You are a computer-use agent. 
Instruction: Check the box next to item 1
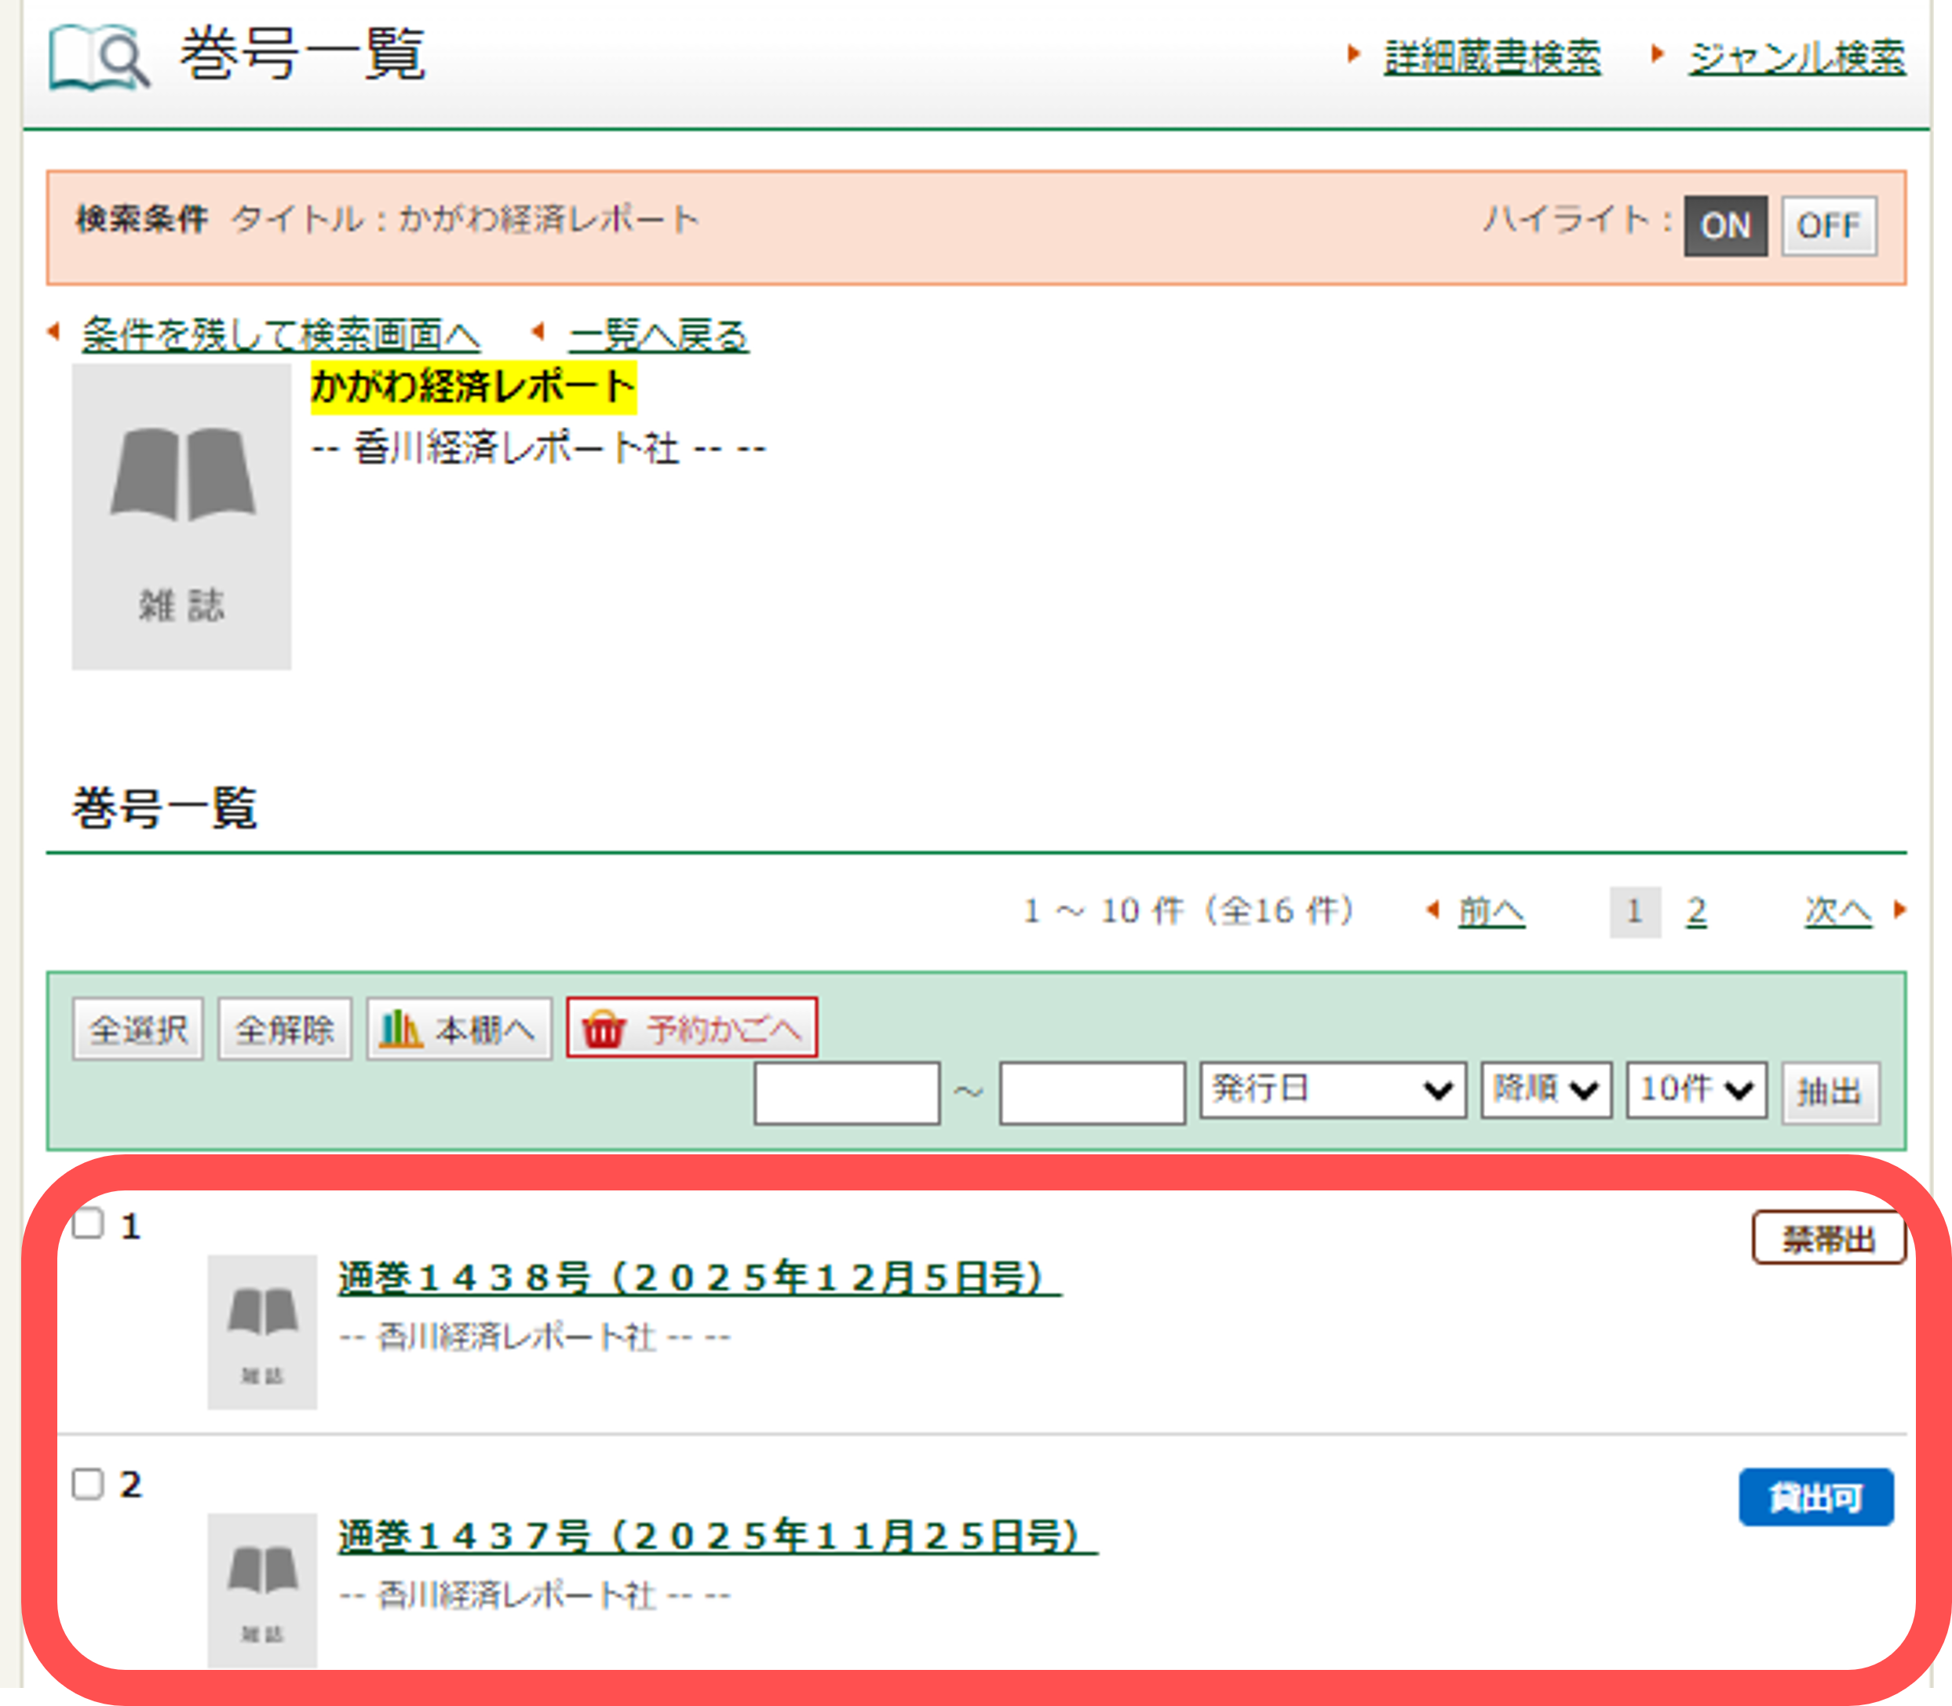[x=89, y=1223]
